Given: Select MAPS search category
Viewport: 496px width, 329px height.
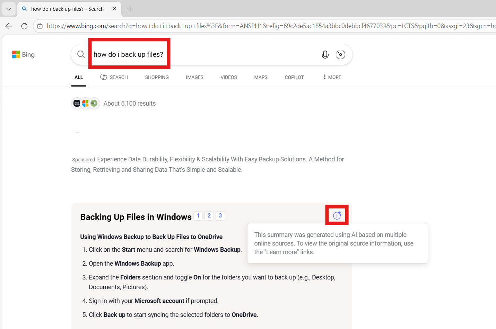Looking at the screenshot, I should coord(261,77).
